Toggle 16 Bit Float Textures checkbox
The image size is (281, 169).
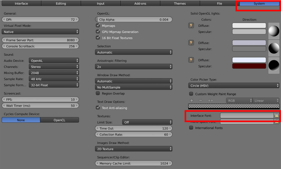(x=98, y=37)
